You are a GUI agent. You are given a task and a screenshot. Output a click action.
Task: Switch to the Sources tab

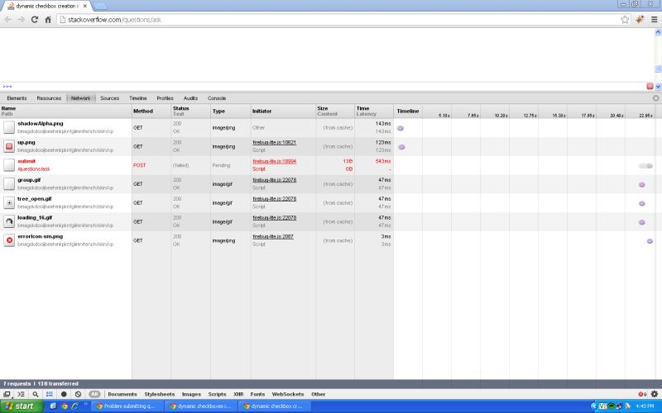click(110, 98)
